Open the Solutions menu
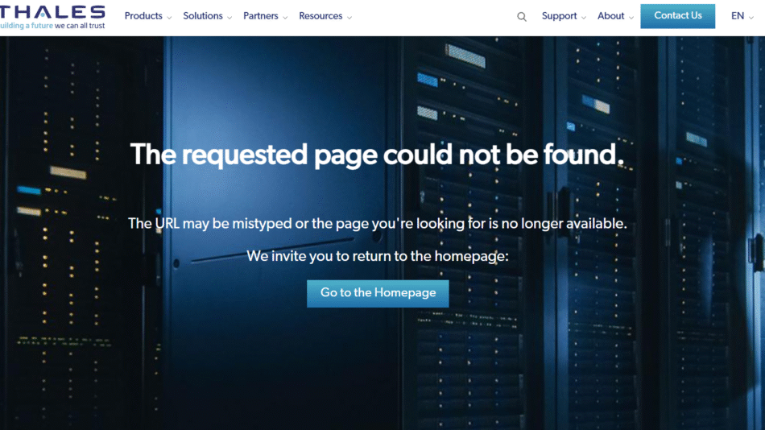 202,16
